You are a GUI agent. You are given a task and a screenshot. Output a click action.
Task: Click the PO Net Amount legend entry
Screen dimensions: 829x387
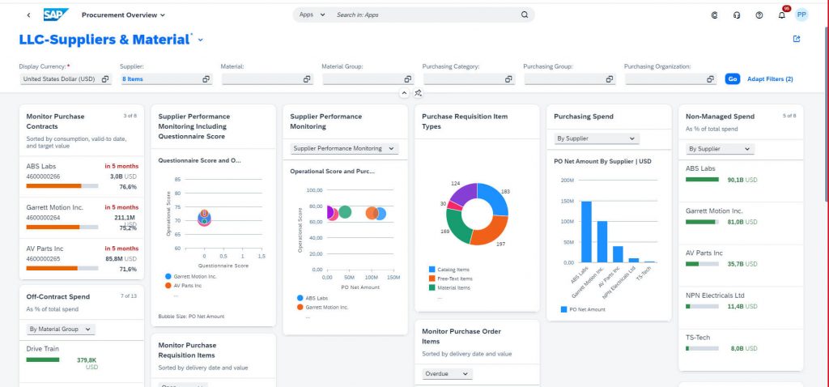click(583, 309)
